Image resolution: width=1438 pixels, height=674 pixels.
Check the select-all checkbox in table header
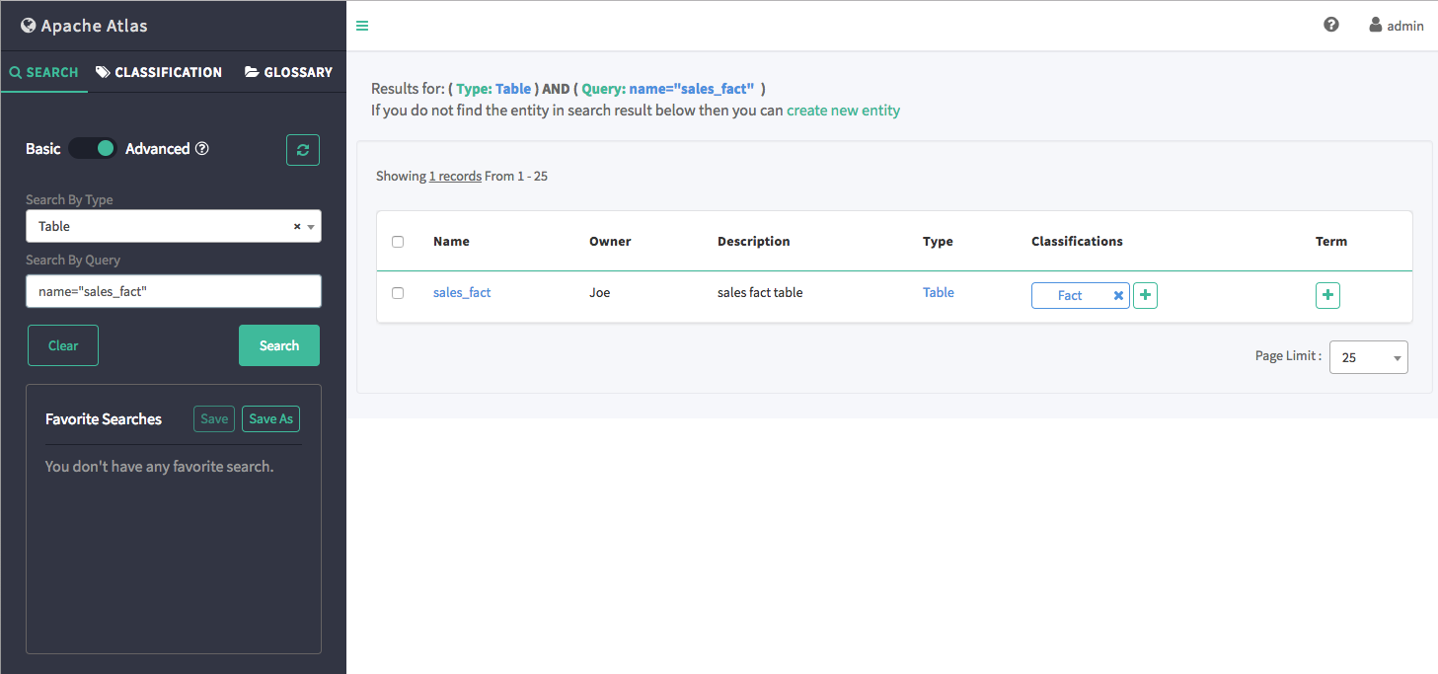[399, 241]
